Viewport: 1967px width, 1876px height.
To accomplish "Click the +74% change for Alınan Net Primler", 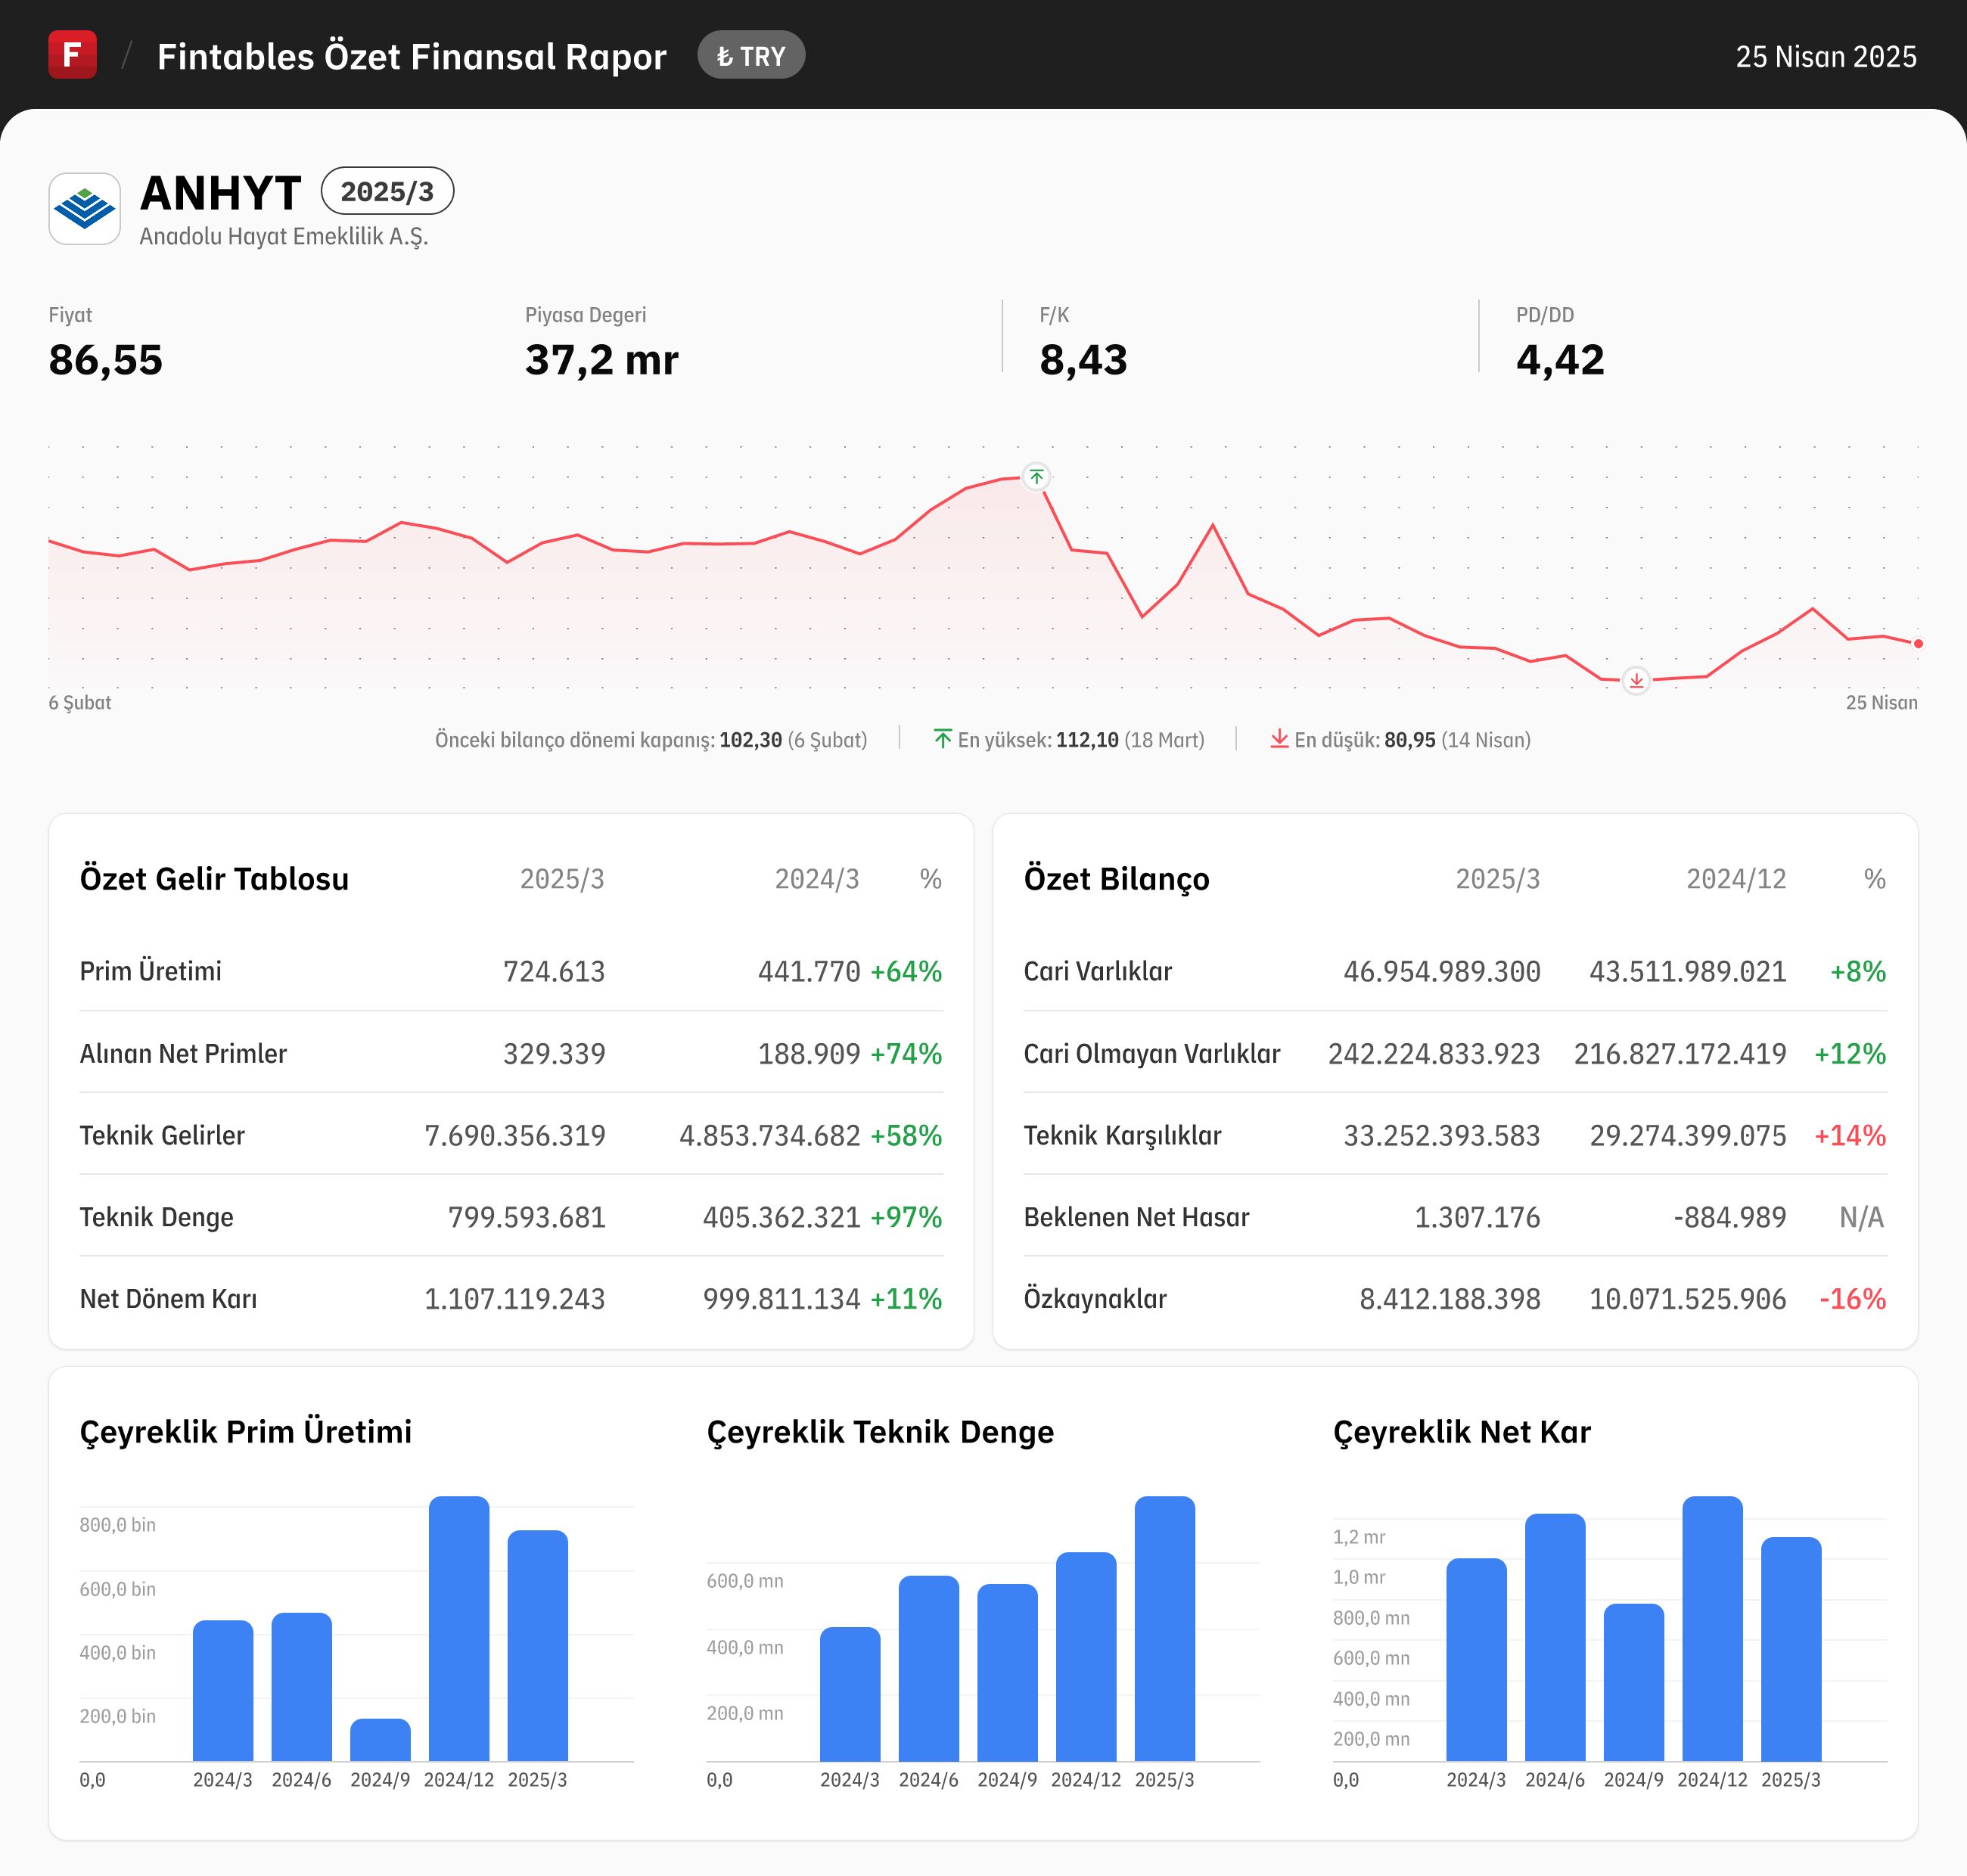I will tap(906, 1053).
